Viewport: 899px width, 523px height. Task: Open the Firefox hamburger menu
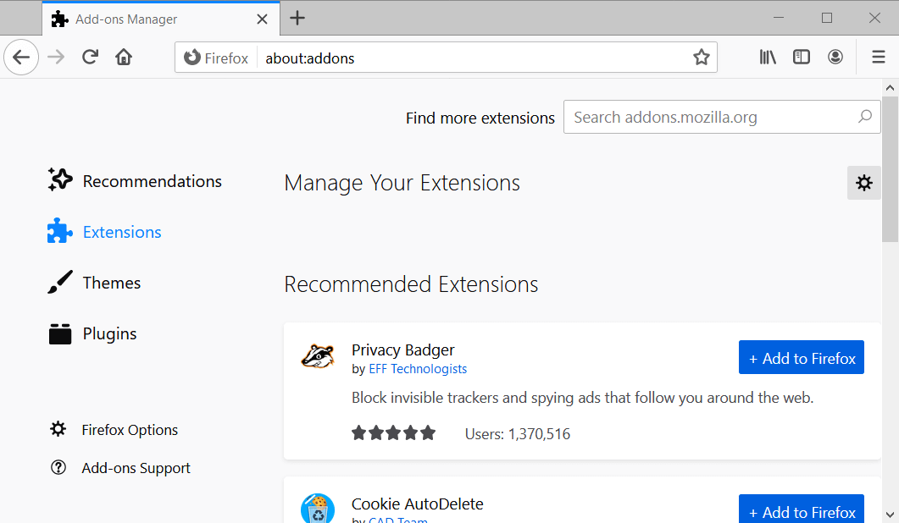pos(878,57)
